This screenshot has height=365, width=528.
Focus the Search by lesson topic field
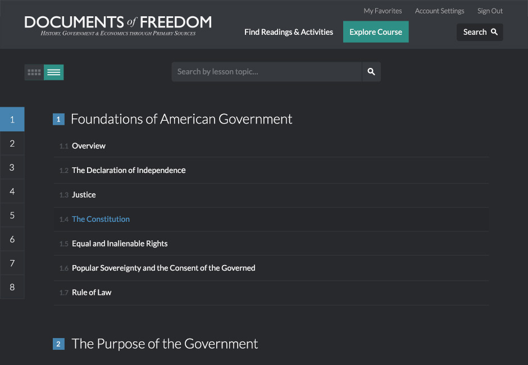tap(267, 72)
